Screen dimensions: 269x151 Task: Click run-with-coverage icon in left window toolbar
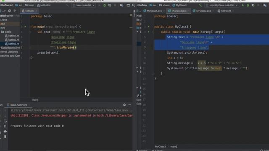(x=110, y=5)
